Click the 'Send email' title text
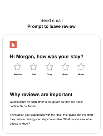 [x=51, y=20]
